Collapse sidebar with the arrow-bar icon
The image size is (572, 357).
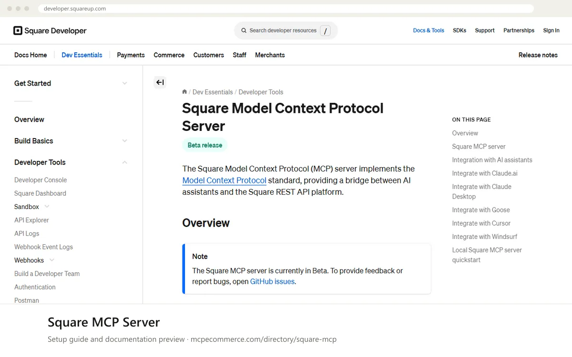point(160,82)
